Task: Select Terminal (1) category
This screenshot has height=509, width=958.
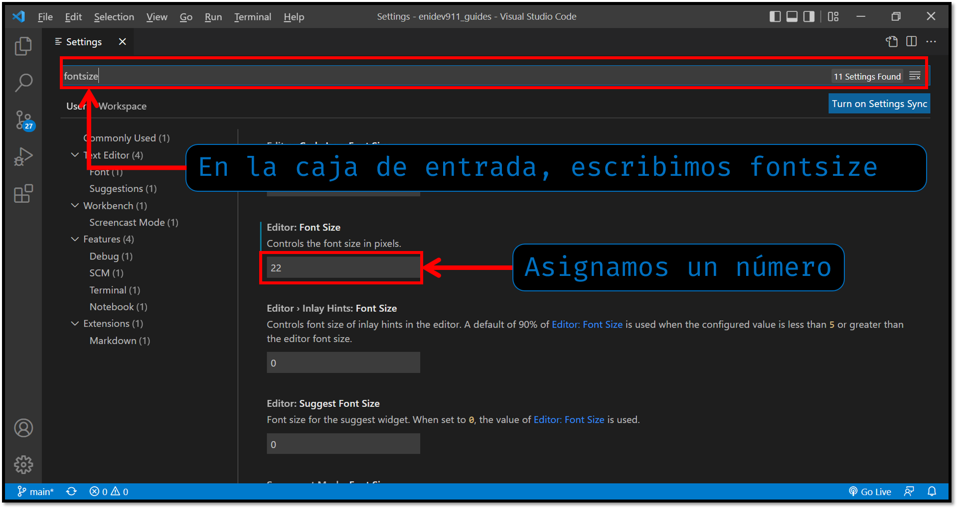Action: click(x=115, y=290)
